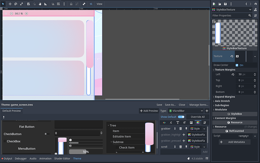The width and height of the screenshot is (260, 163).
Task: Open the StyleBoxTexture resource dropdown
Action: coord(232,10)
